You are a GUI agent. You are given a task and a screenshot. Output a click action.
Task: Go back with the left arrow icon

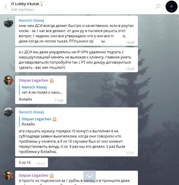(x=6, y=7)
